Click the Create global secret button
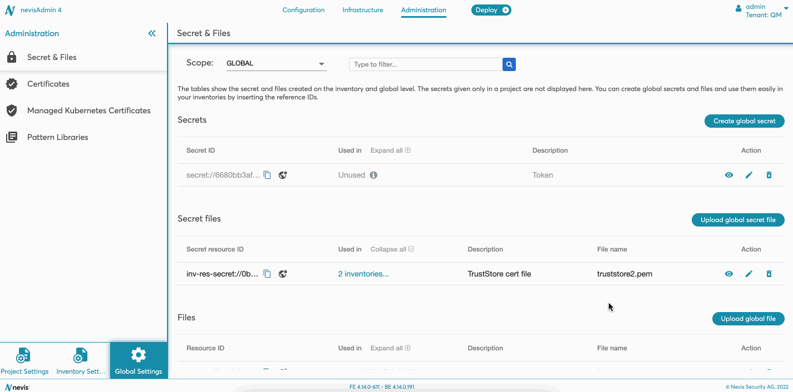The width and height of the screenshot is (793, 392). pos(744,121)
